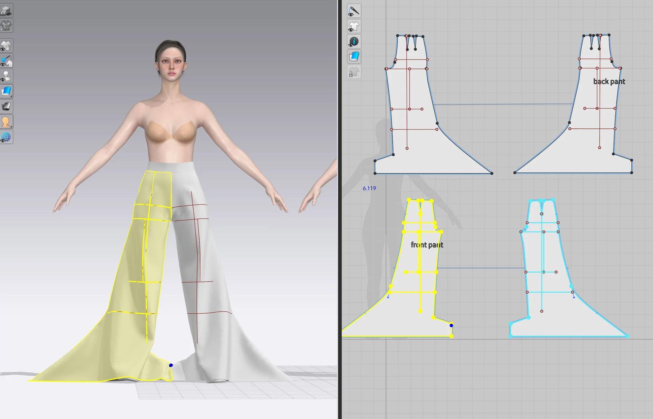The height and width of the screenshot is (419, 653).
Task: Open avatar display style options
Action: click(x=6, y=122)
